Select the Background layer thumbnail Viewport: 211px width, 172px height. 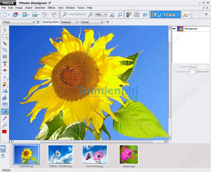[180, 29]
